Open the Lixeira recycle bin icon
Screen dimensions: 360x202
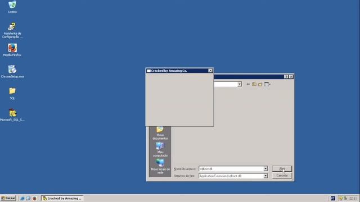click(x=12, y=7)
